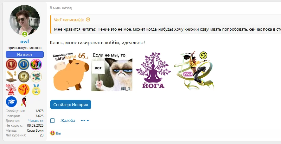Viewport: 281px width, 144px height.
Task: Click the blue number 1 medal badge
Action: point(24,64)
